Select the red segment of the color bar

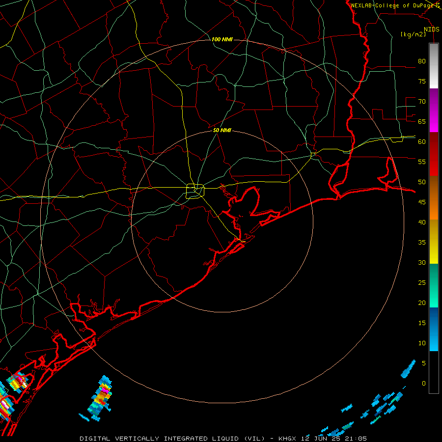pyautogui.click(x=434, y=154)
